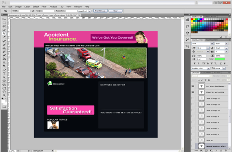Select the Healing Brush tool
Viewport: 232px width, 152px height.
pyautogui.click(x=4, y=41)
